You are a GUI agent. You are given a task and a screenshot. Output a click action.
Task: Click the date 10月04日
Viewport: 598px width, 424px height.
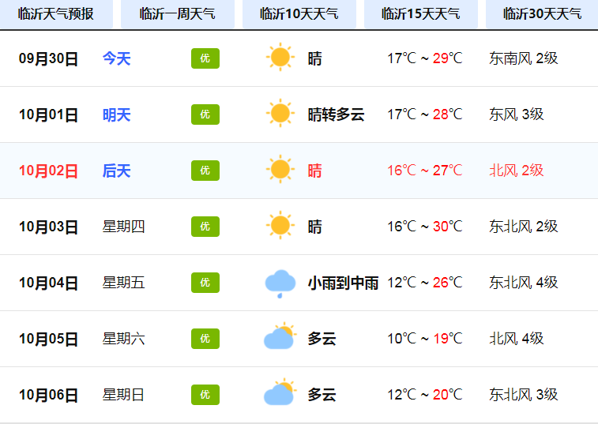[48, 283]
